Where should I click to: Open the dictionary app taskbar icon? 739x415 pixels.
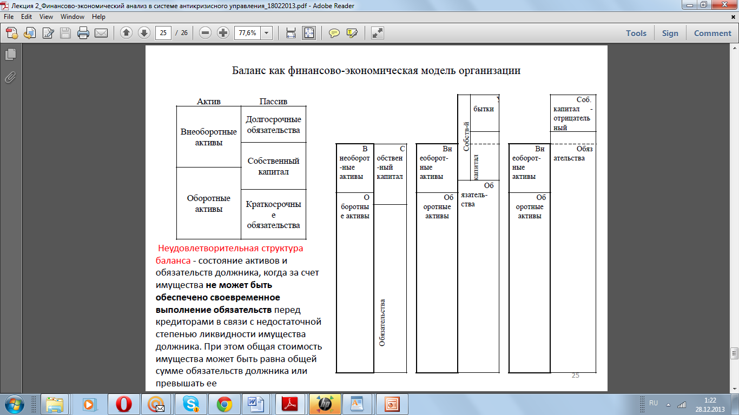(357, 404)
